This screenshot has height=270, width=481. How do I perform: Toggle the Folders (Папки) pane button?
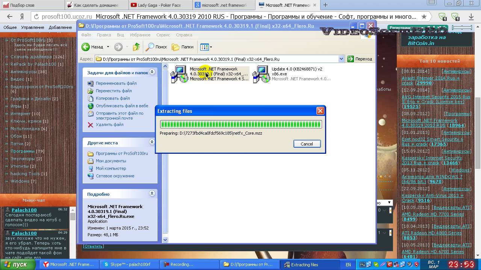coord(183,47)
